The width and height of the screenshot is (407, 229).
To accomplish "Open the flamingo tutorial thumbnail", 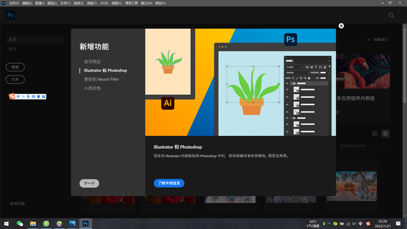I will coord(363,71).
